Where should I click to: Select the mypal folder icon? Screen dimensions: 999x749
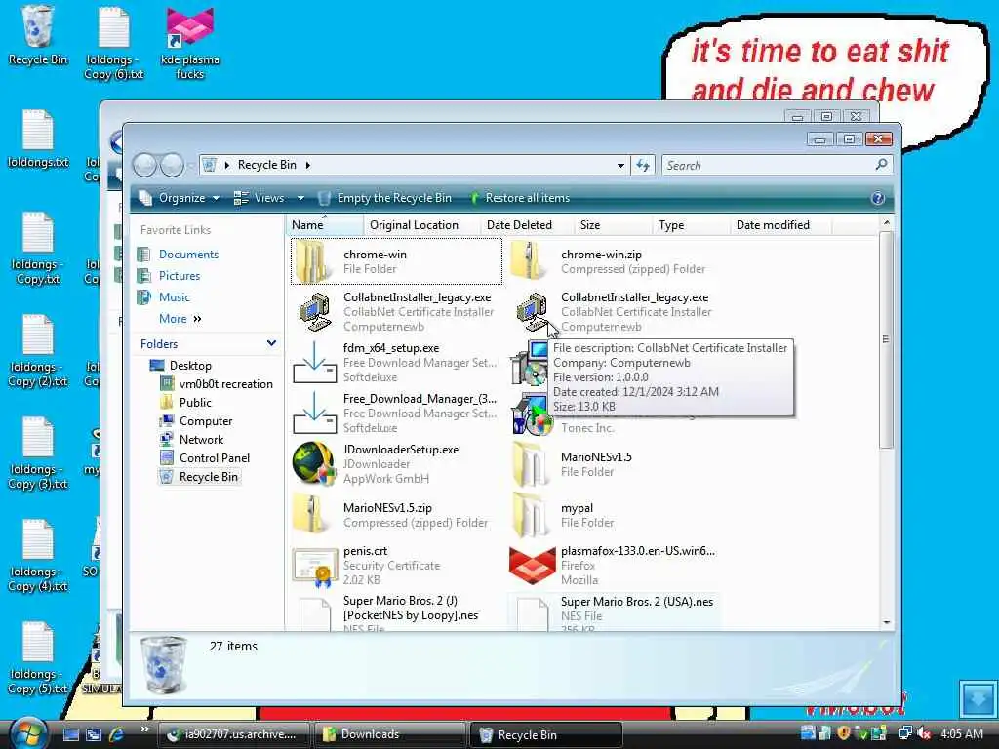coord(529,515)
